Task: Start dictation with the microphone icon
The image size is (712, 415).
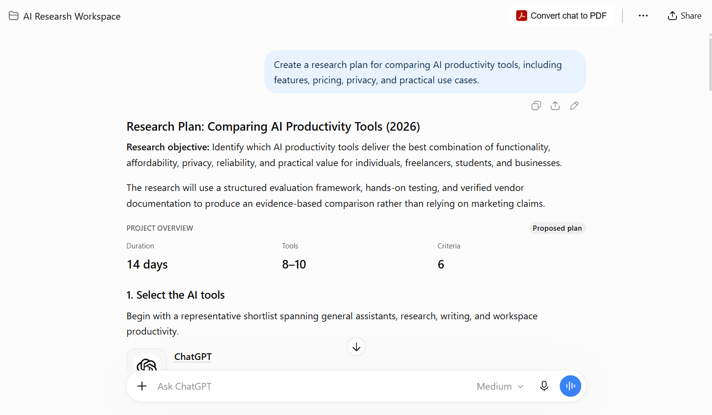Action: (544, 386)
